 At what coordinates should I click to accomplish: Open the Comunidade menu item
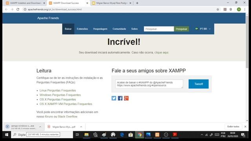tap(119, 29)
